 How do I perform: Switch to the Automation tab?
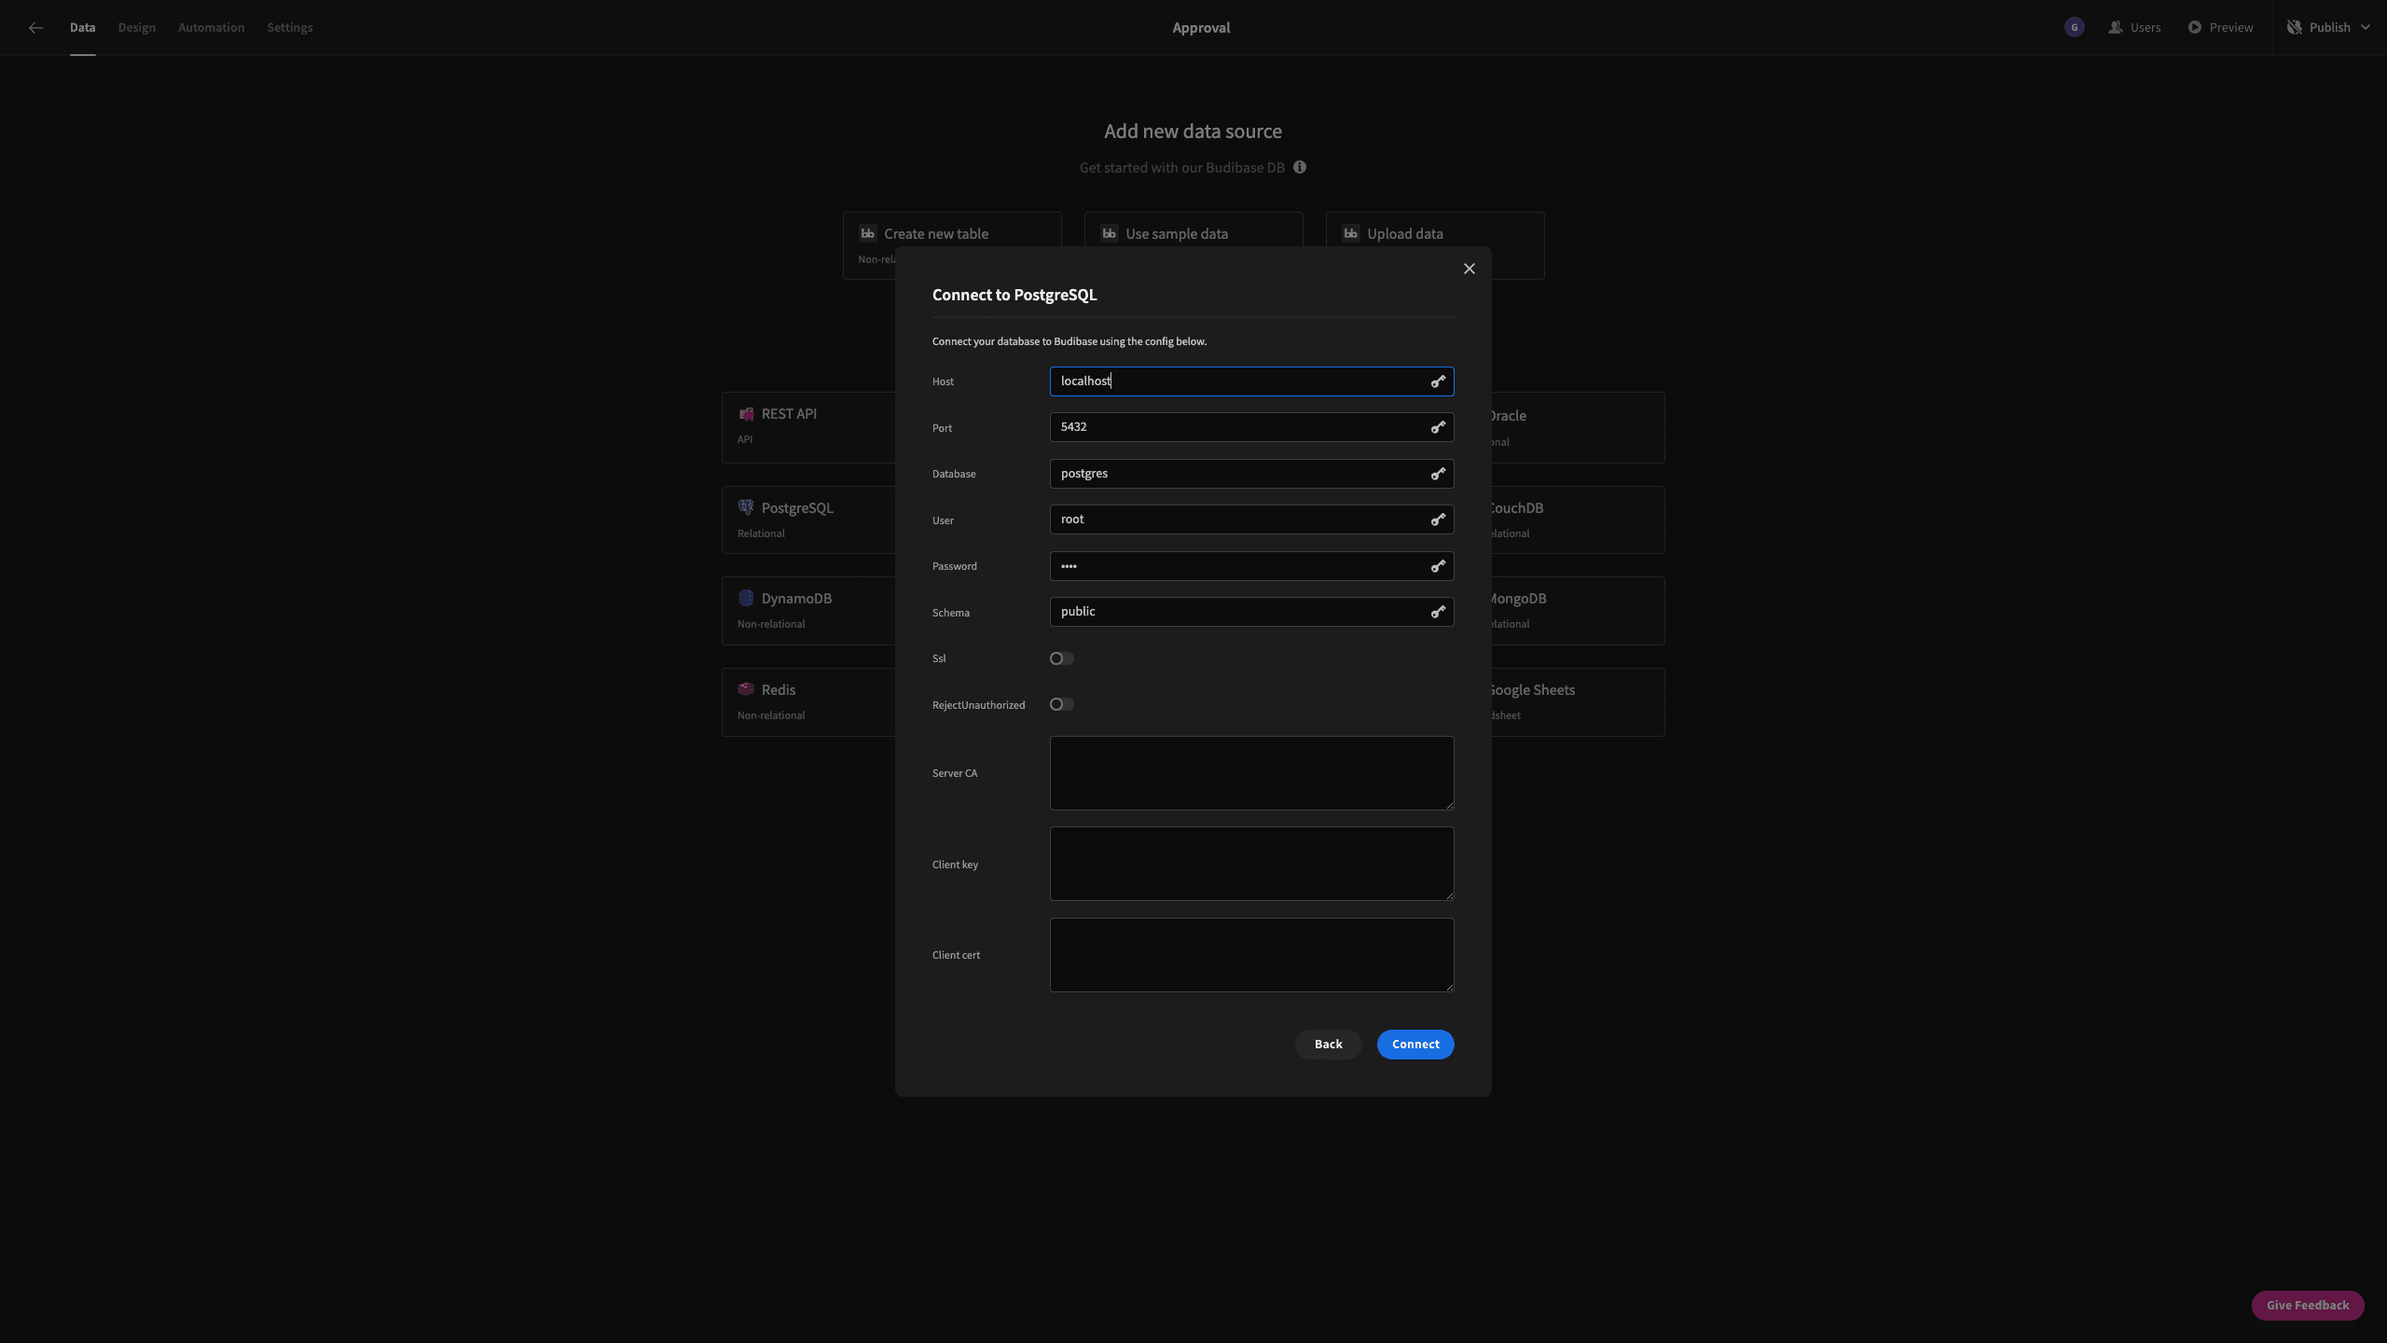pyautogui.click(x=211, y=28)
